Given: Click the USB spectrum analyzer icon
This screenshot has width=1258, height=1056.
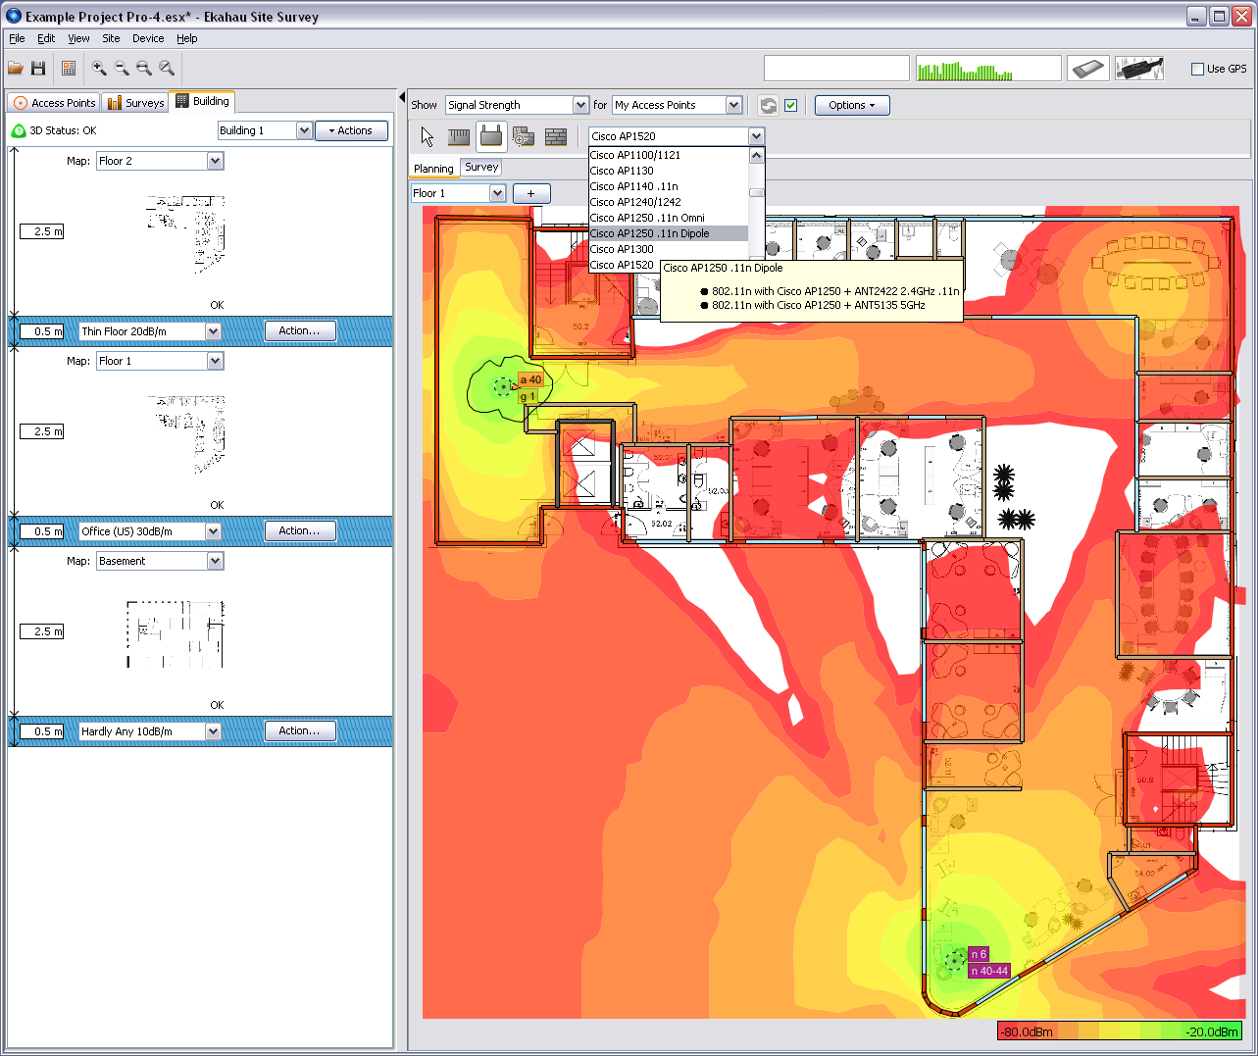Looking at the screenshot, I should (1138, 69).
